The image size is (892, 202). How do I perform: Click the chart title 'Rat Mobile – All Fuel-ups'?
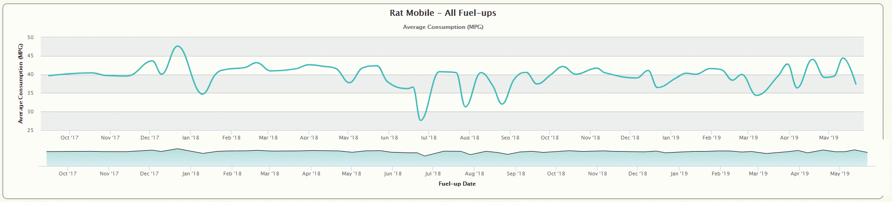coord(442,13)
